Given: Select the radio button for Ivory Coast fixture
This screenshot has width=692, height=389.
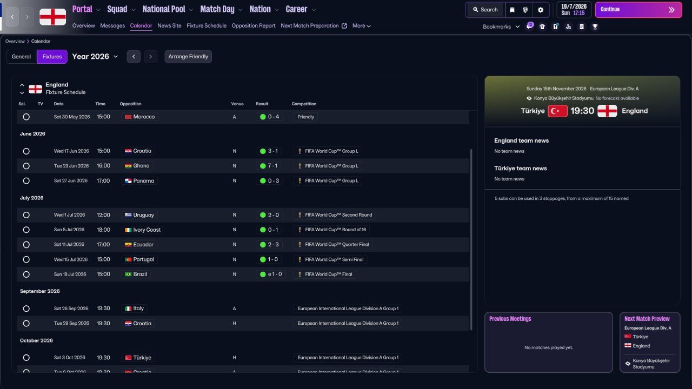Looking at the screenshot, I should point(26,230).
